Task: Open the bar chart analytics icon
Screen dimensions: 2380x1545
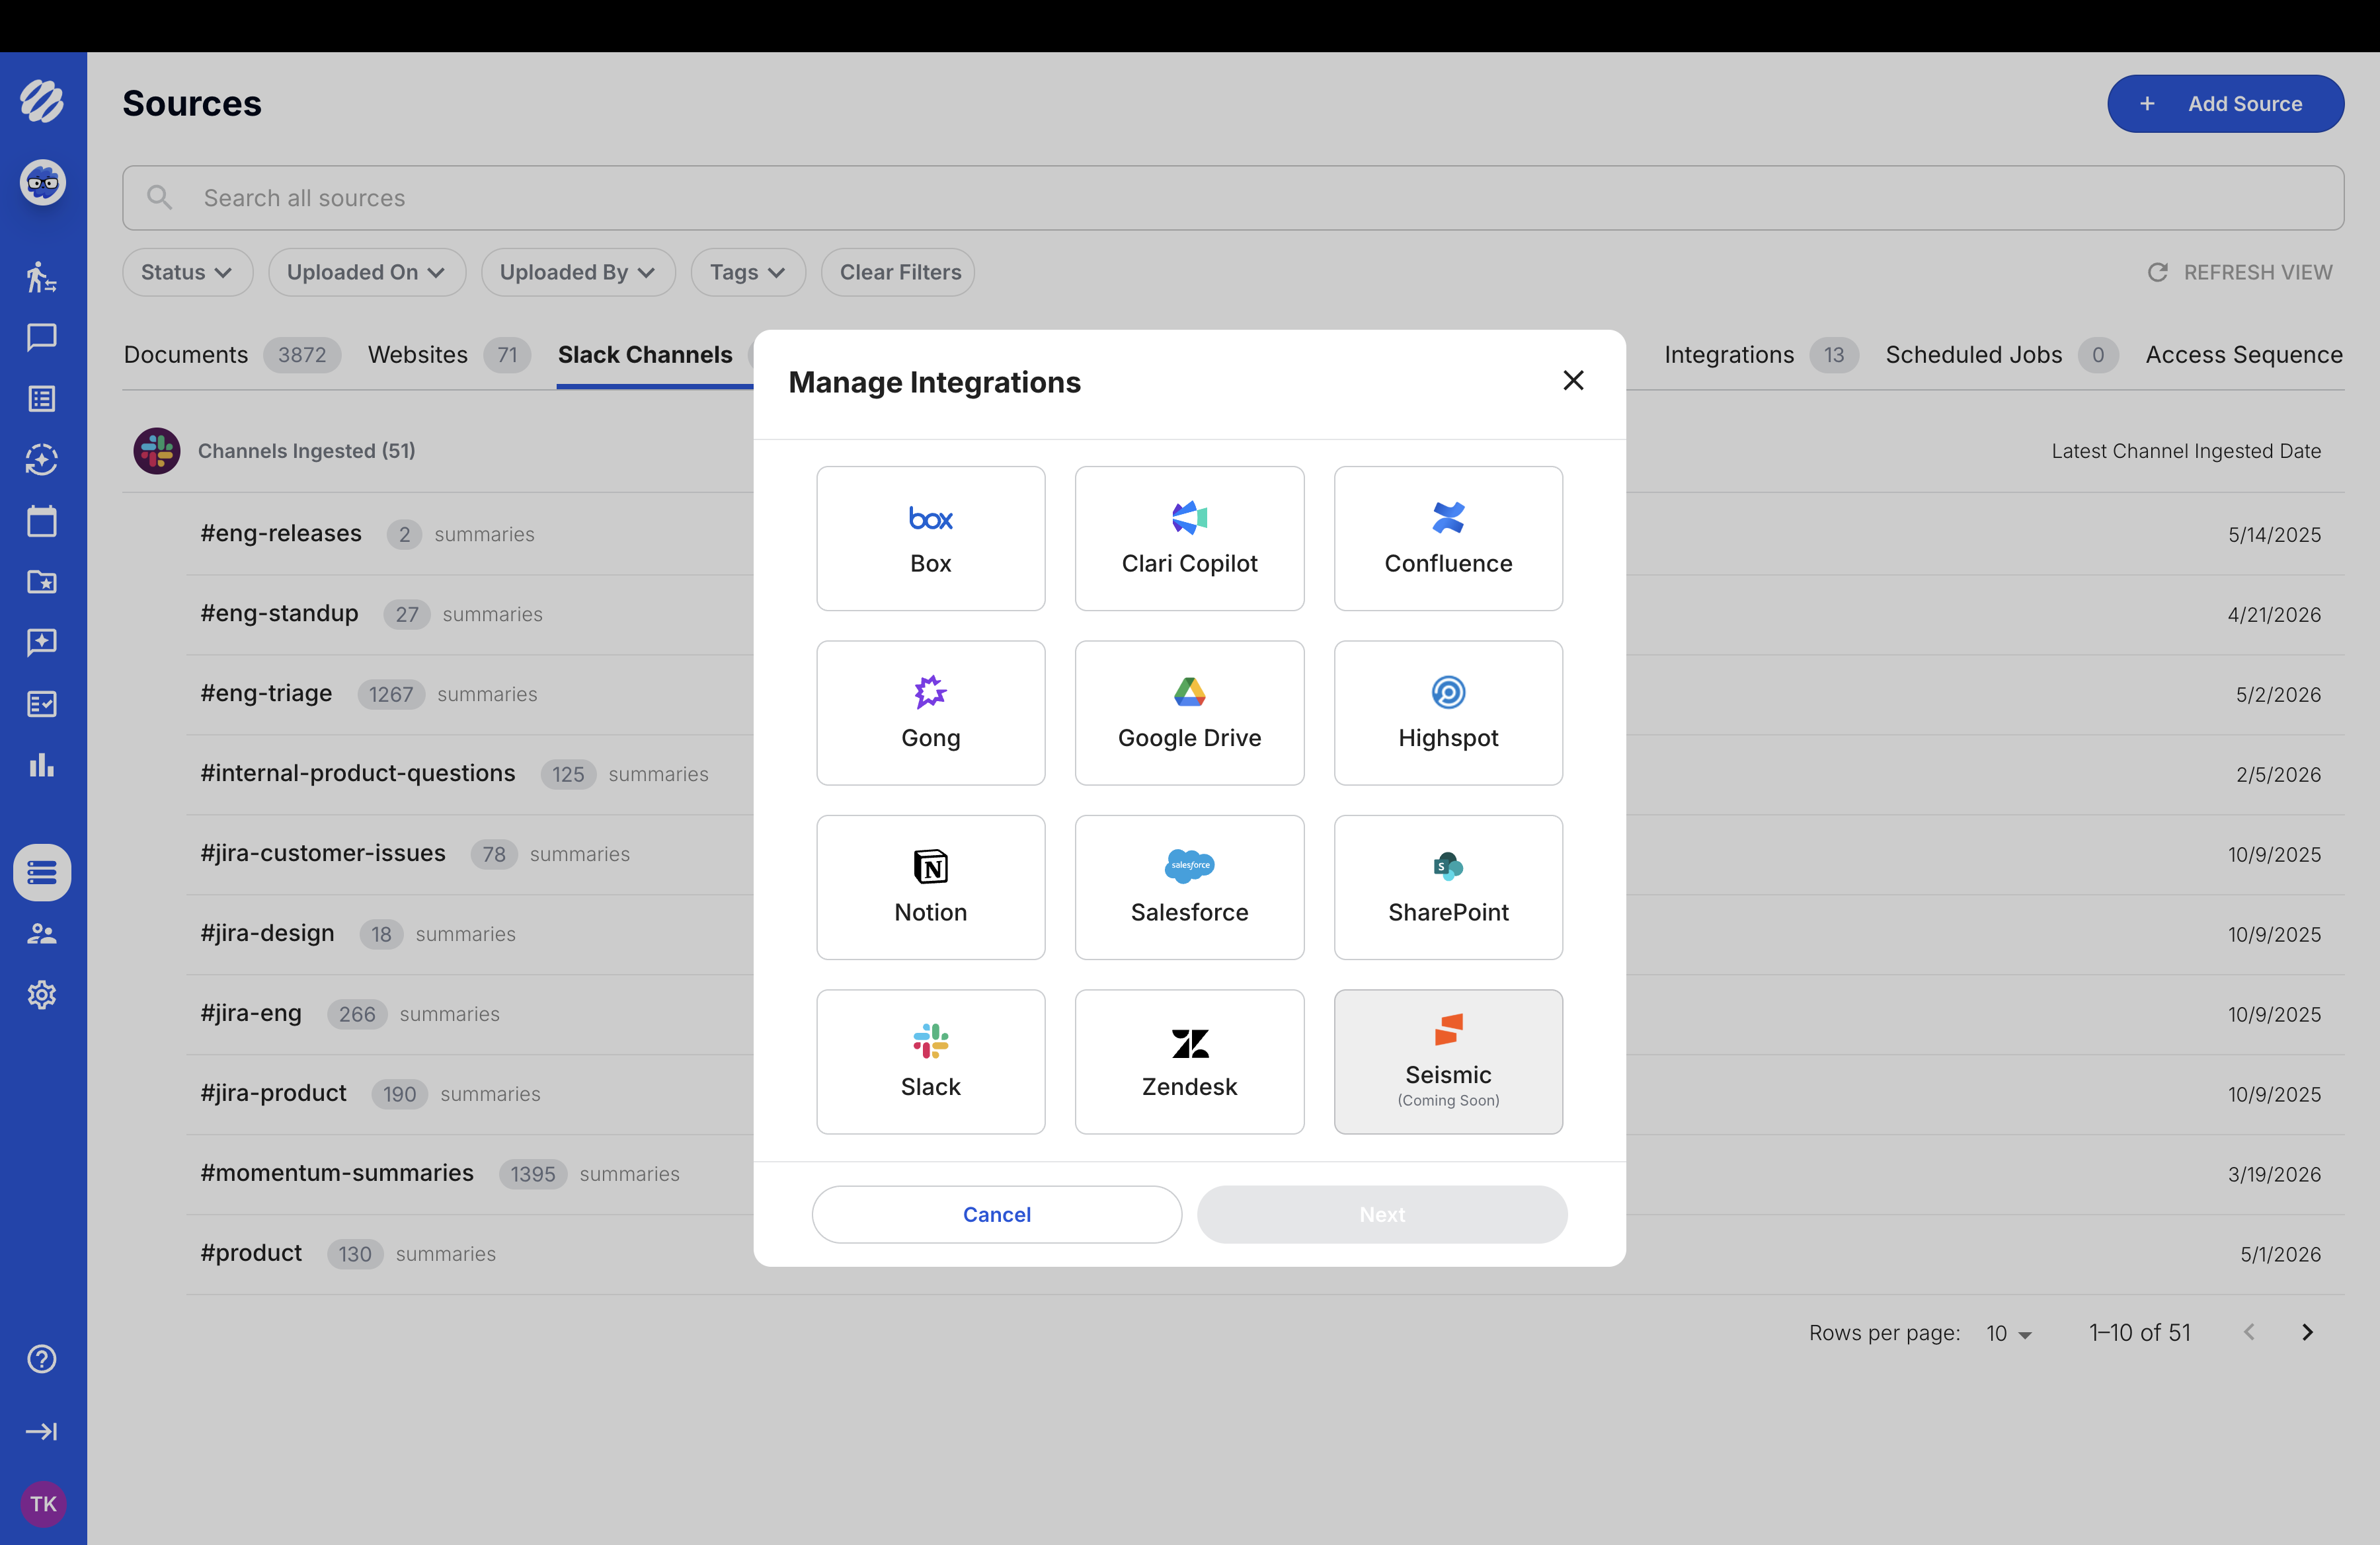Action: pyautogui.click(x=42, y=765)
